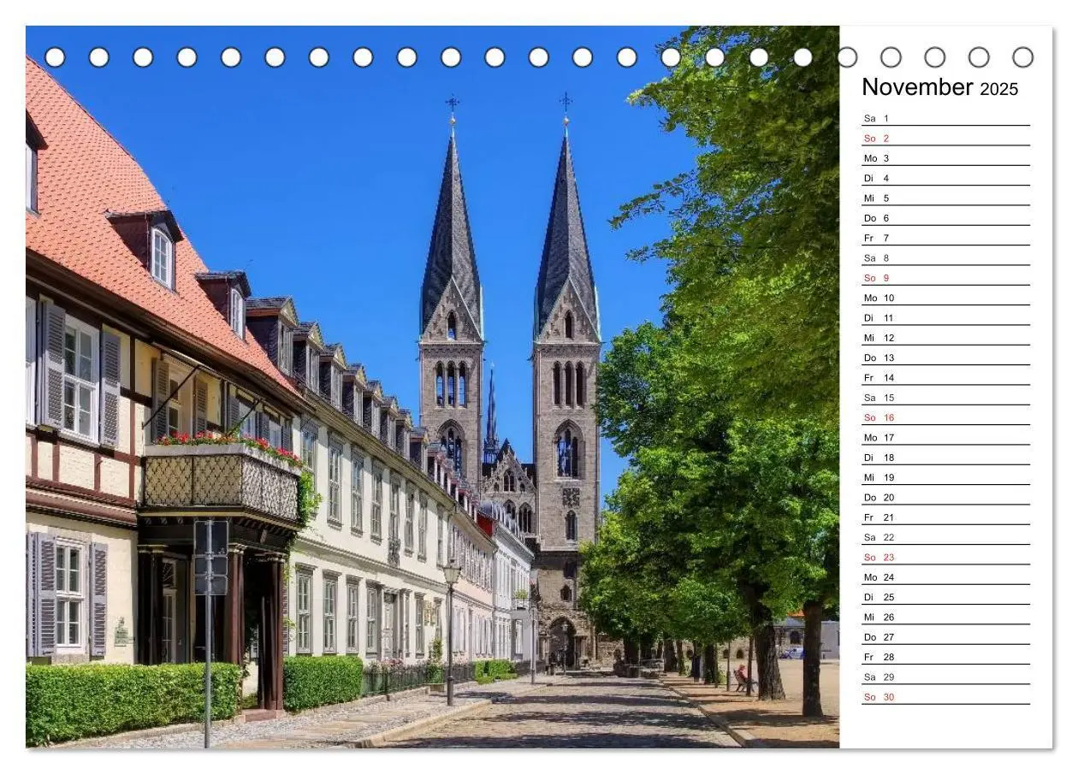The image size is (1078, 774).
Task: Choose the row "Mo 17"
Action: pyautogui.click(x=945, y=438)
